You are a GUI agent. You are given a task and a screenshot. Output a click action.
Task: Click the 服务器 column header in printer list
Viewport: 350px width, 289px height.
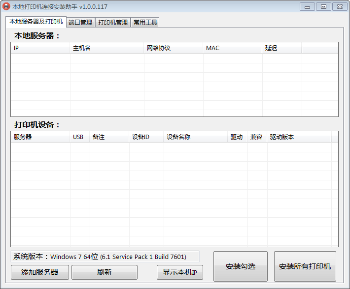40,137
